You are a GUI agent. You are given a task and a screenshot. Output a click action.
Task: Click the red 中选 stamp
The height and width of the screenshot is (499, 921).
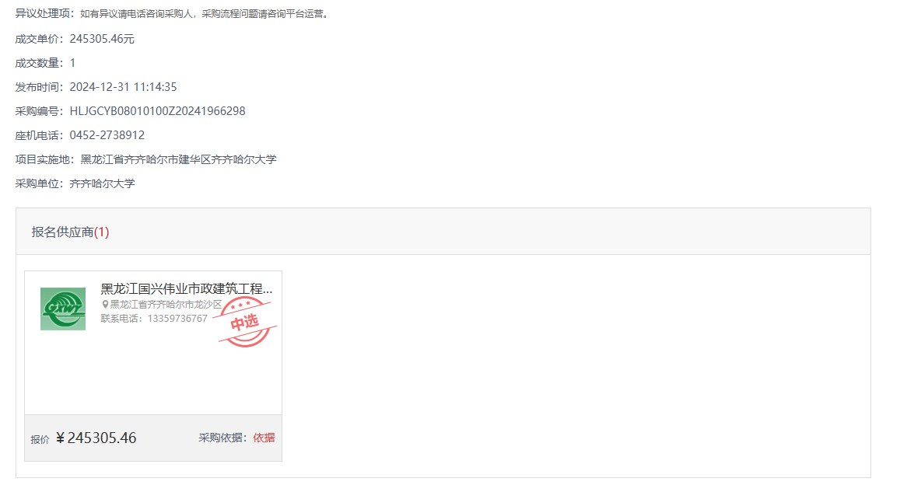(245, 322)
